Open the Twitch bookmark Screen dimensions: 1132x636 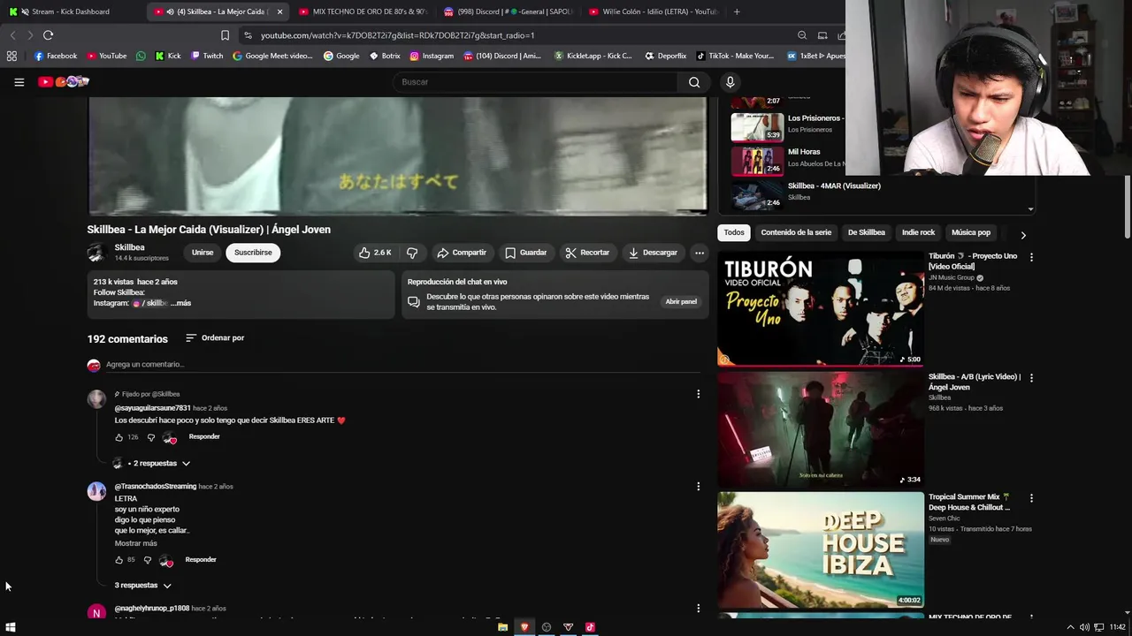click(207, 56)
